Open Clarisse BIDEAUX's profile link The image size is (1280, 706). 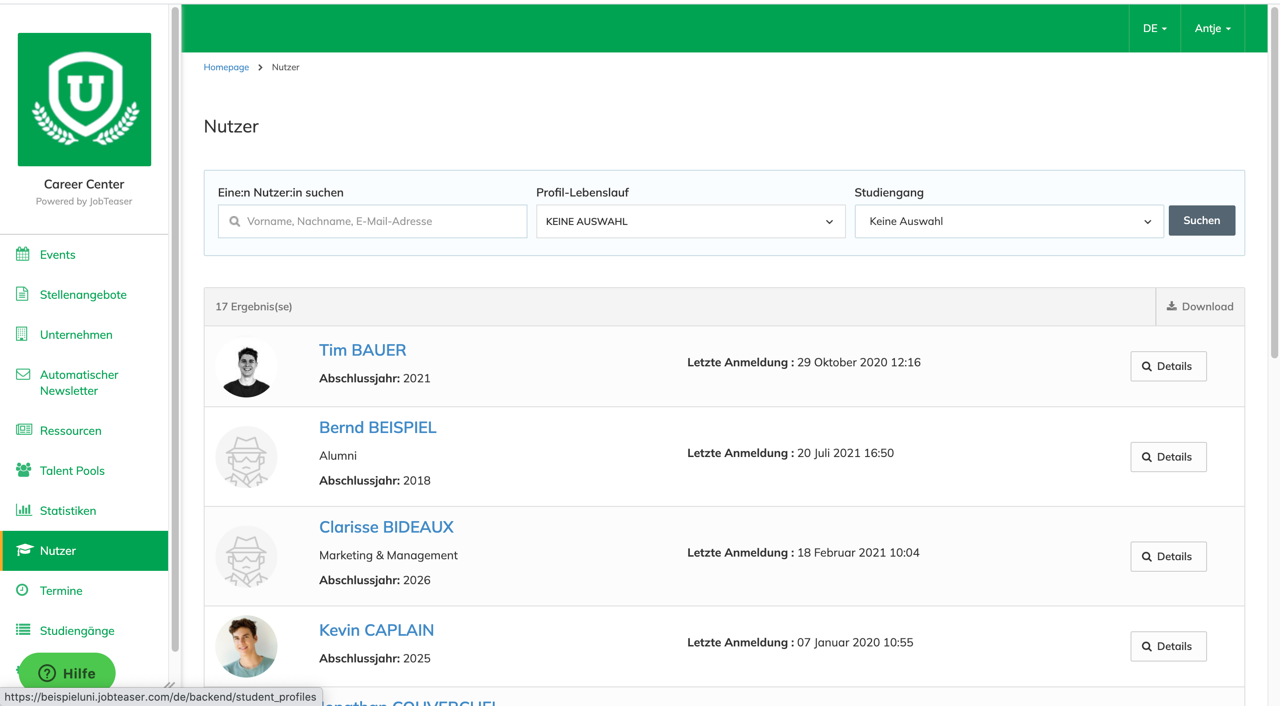tap(386, 527)
